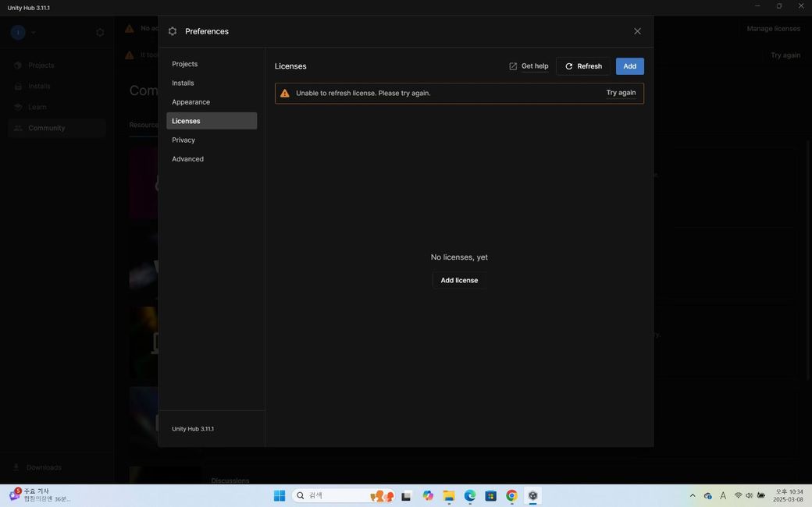Click the Refresh licenses button
The height and width of the screenshot is (507, 812).
(583, 66)
